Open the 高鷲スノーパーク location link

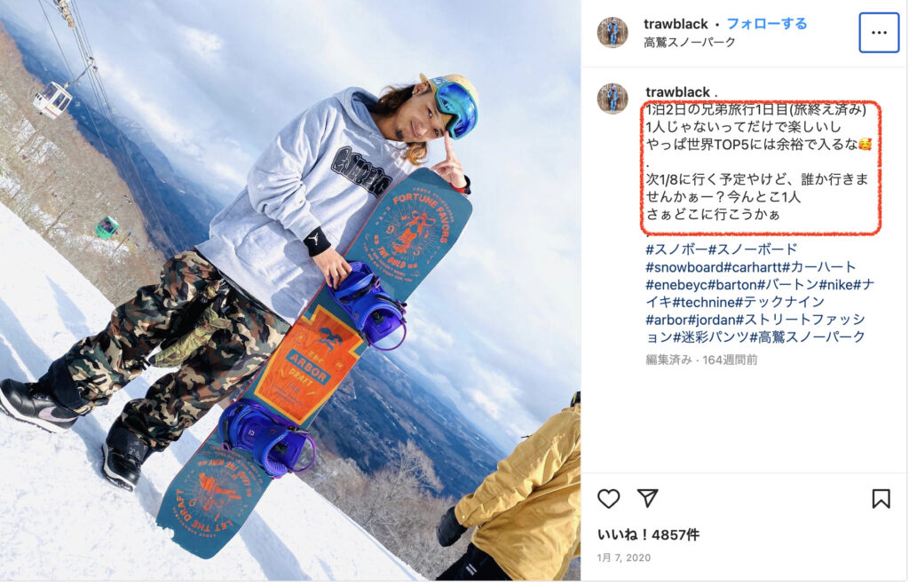click(689, 43)
